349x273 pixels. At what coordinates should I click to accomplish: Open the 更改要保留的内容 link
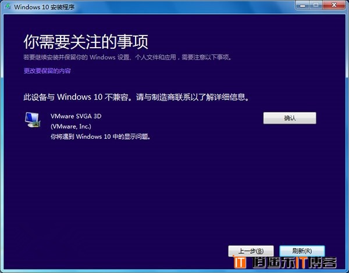(47, 71)
